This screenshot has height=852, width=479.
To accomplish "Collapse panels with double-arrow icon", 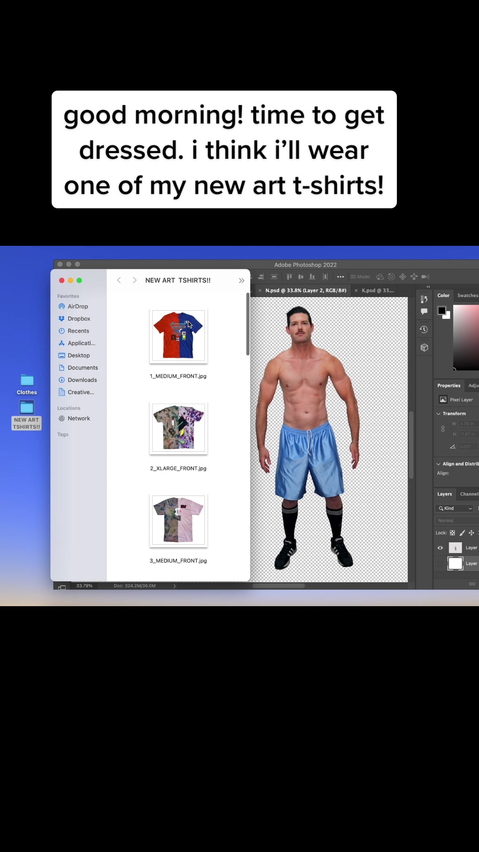I will point(428,287).
